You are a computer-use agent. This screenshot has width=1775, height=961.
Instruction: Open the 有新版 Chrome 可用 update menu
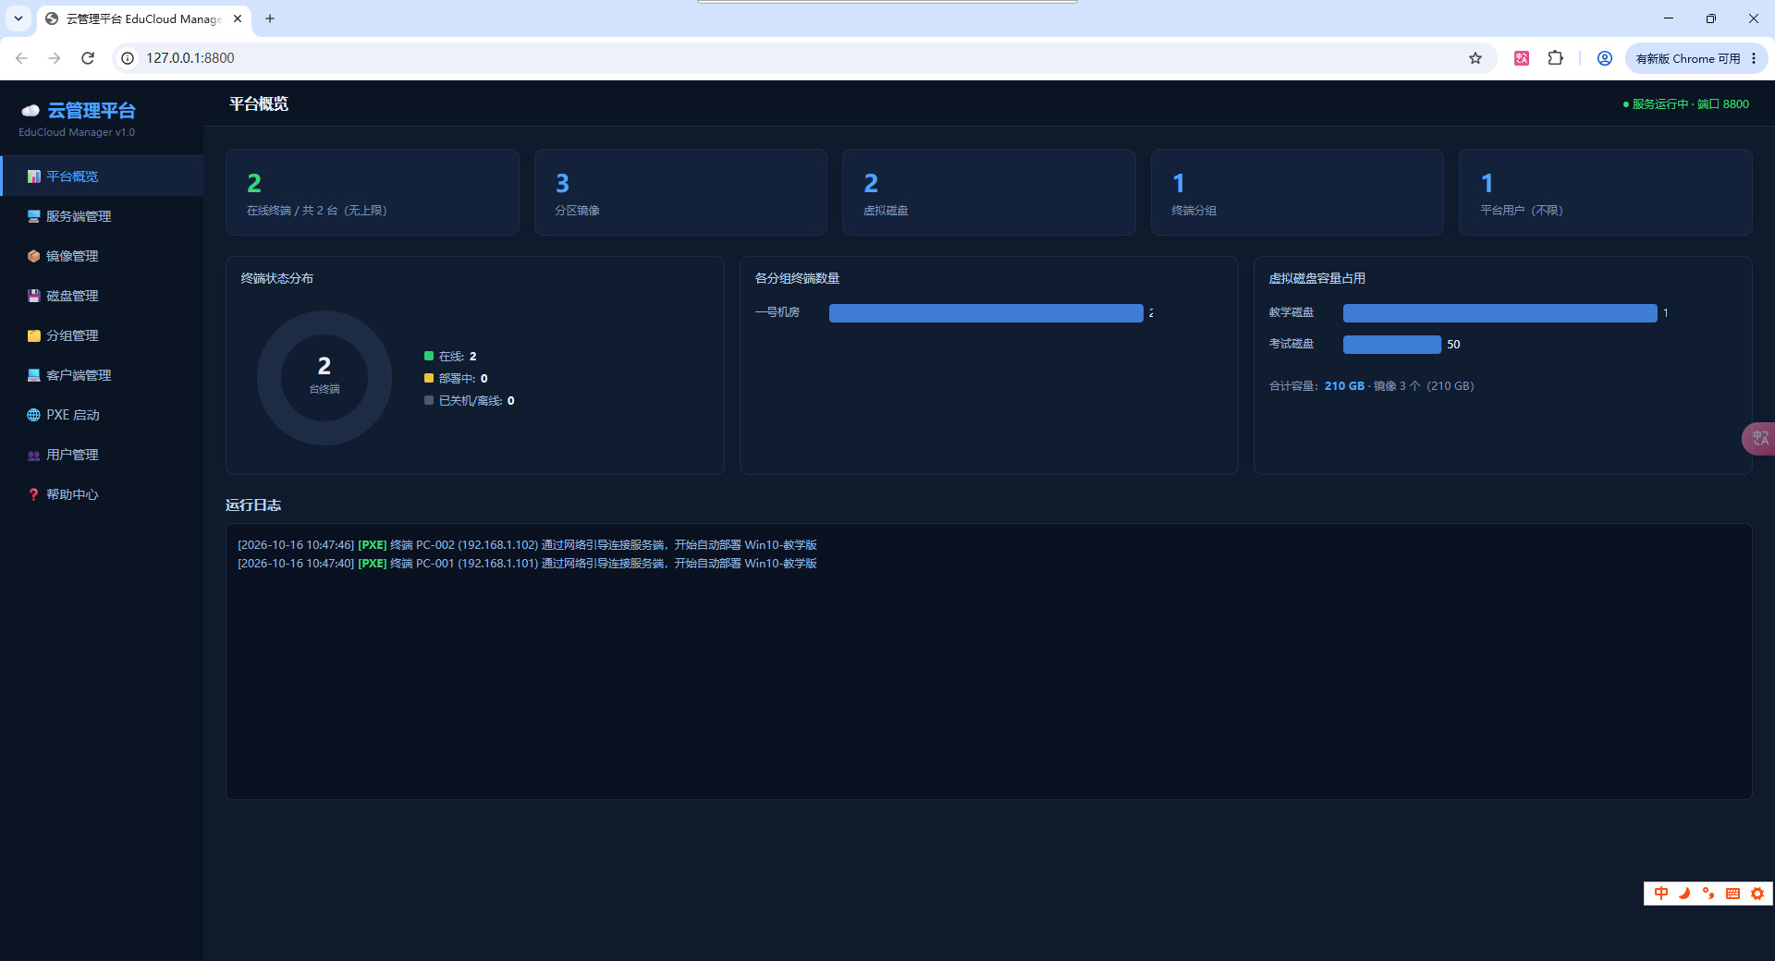[1695, 58]
